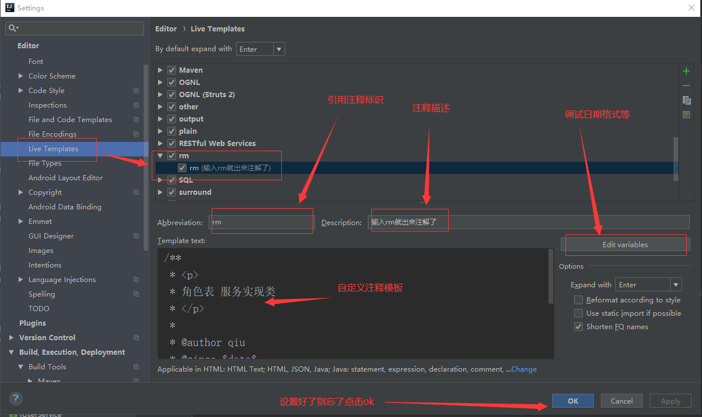Image resolution: width=702 pixels, height=417 pixels.
Task: Click the "* @author qiu" template line
Action: [207, 343]
